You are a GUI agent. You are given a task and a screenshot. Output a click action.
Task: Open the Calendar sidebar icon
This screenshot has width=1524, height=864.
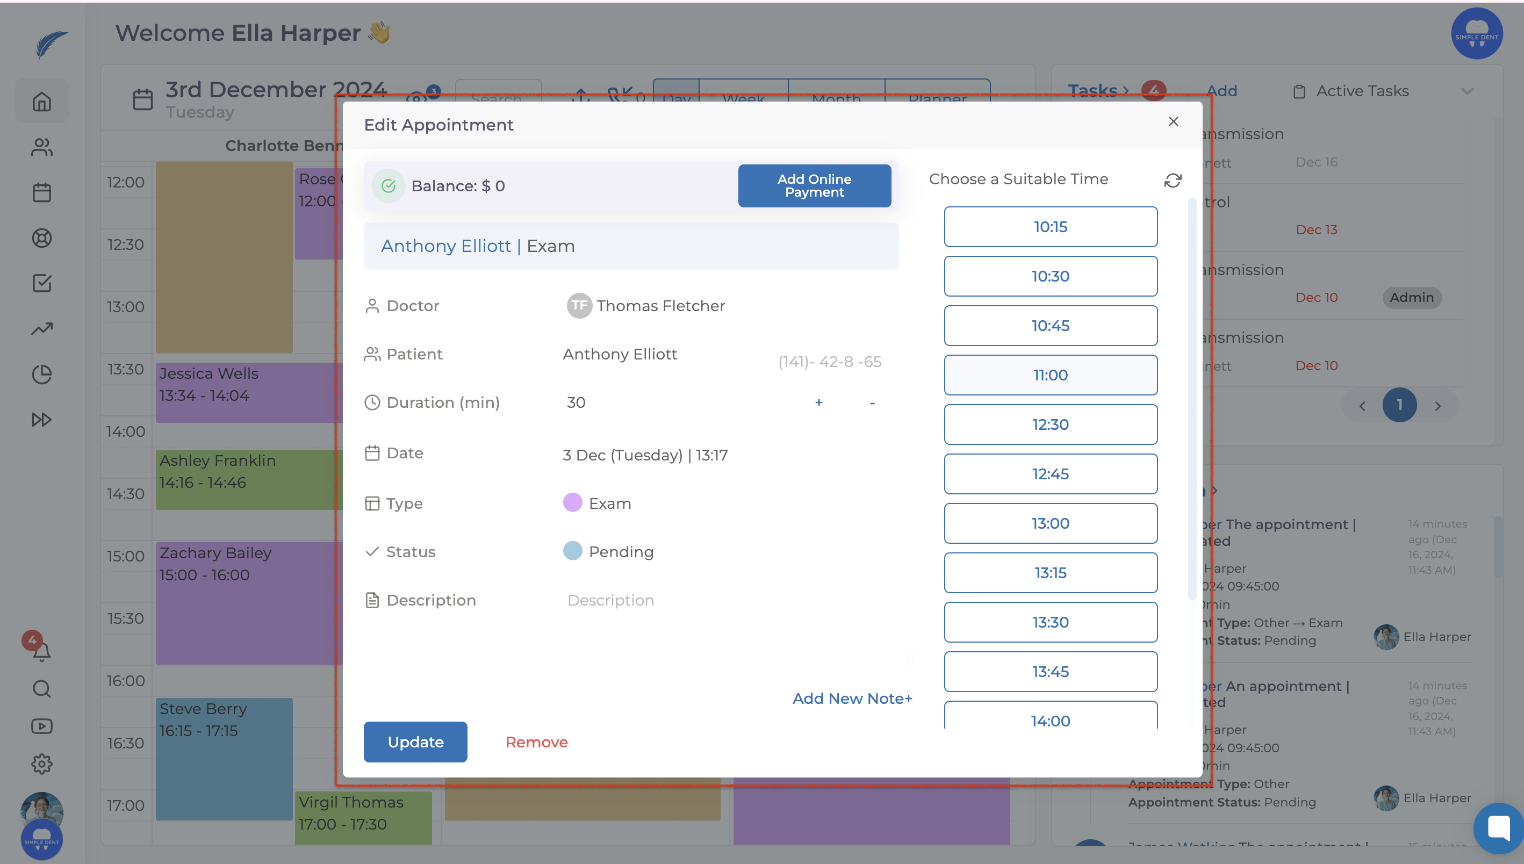(x=41, y=192)
